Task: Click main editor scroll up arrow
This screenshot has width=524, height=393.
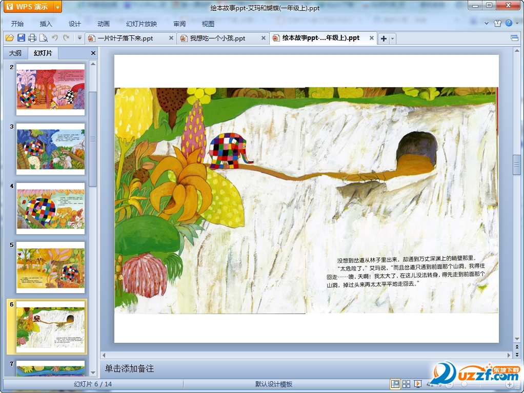Action: pyautogui.click(x=517, y=51)
